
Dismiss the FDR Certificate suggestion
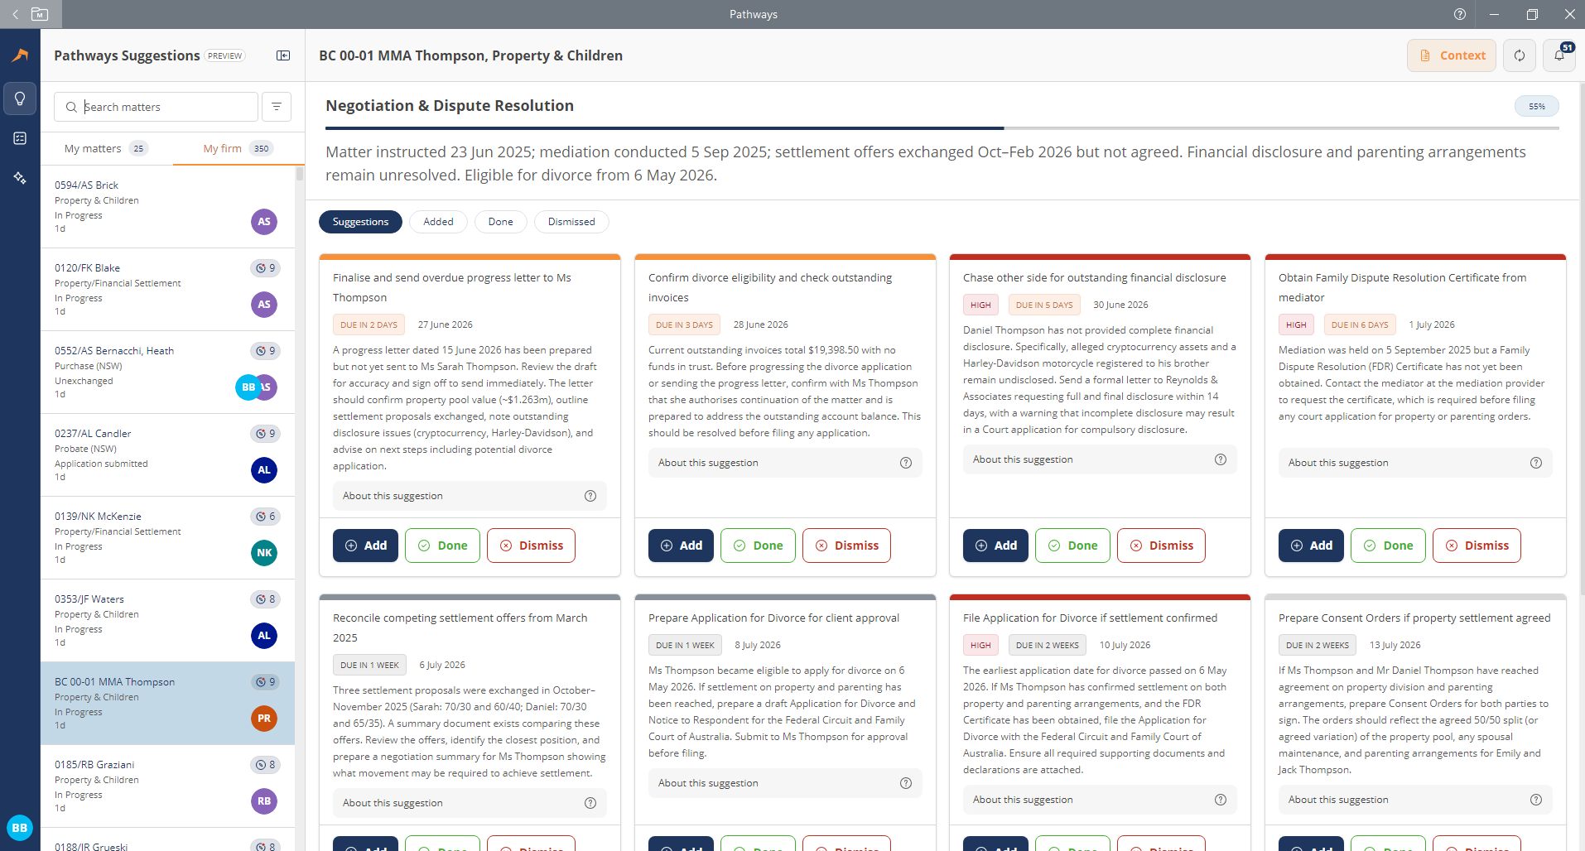(x=1477, y=546)
